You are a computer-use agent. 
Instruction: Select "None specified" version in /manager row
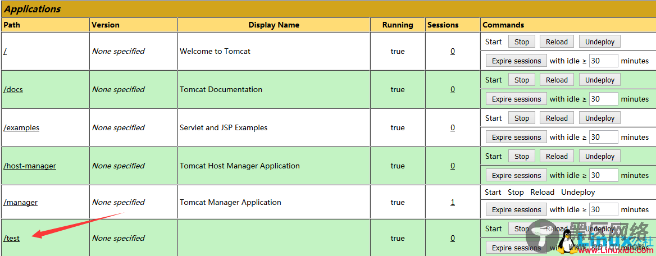pyautogui.click(x=119, y=203)
